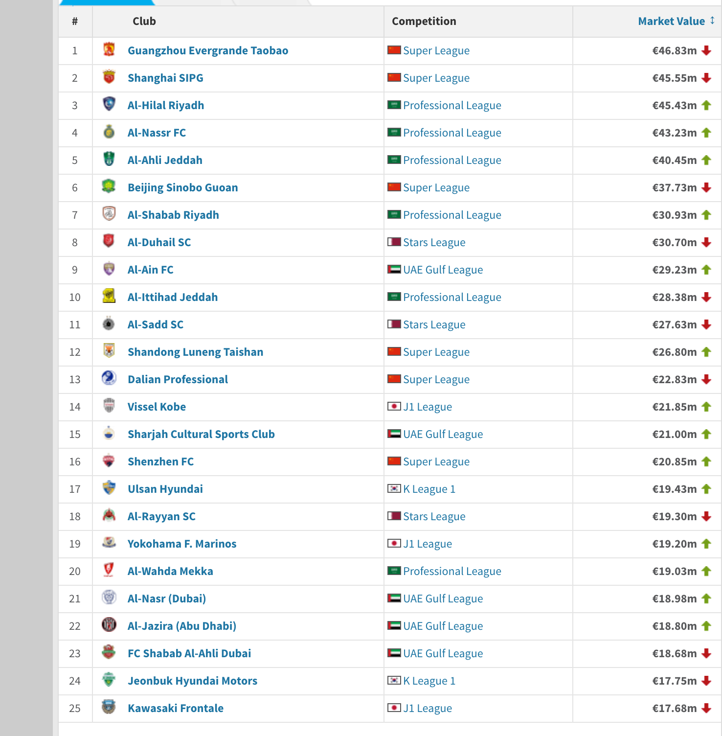Screen dimensions: 722x736
Task: Open FC Shabab Al-Ahli Dubai link
Action: 189,653
